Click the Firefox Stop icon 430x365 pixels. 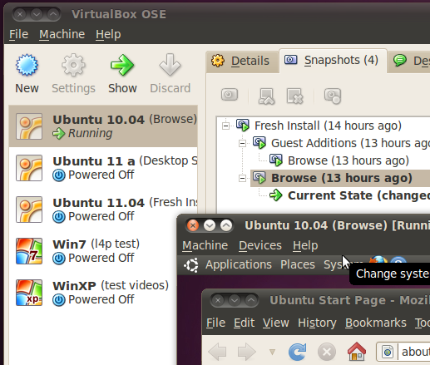[327, 353]
